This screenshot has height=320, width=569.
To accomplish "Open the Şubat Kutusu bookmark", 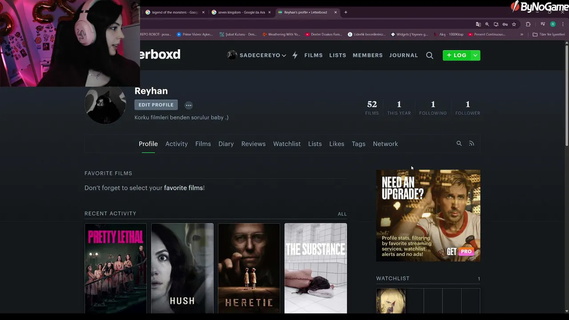I will pos(238,34).
